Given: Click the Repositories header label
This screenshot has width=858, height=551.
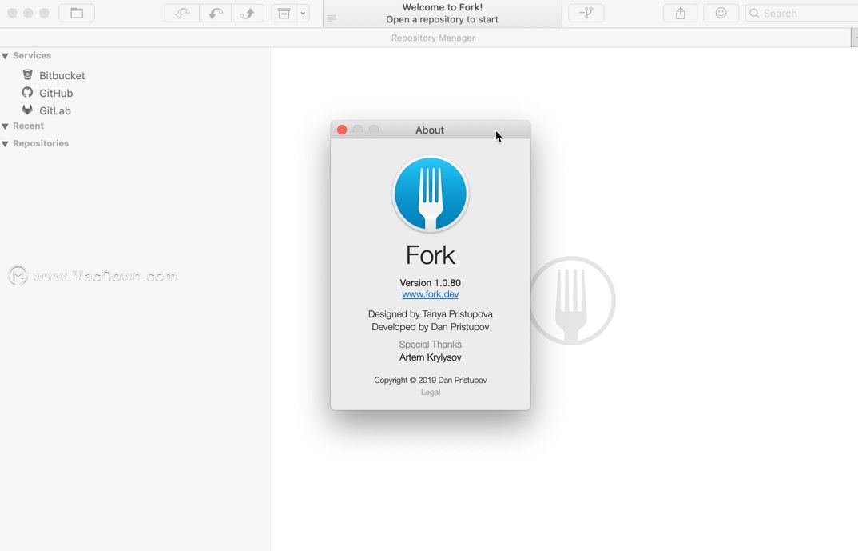Looking at the screenshot, I should [41, 143].
